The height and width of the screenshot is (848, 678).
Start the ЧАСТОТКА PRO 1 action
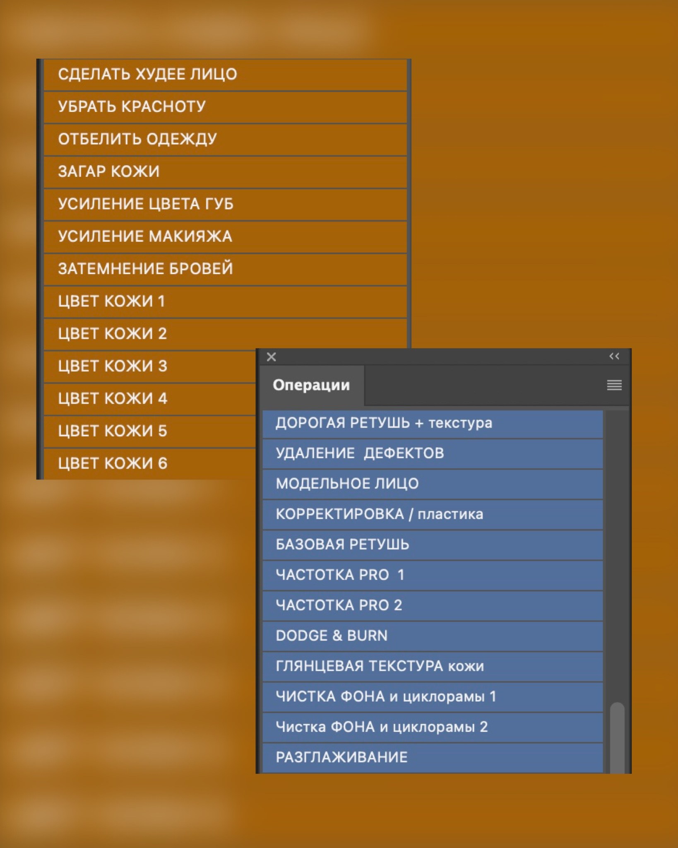coord(432,575)
